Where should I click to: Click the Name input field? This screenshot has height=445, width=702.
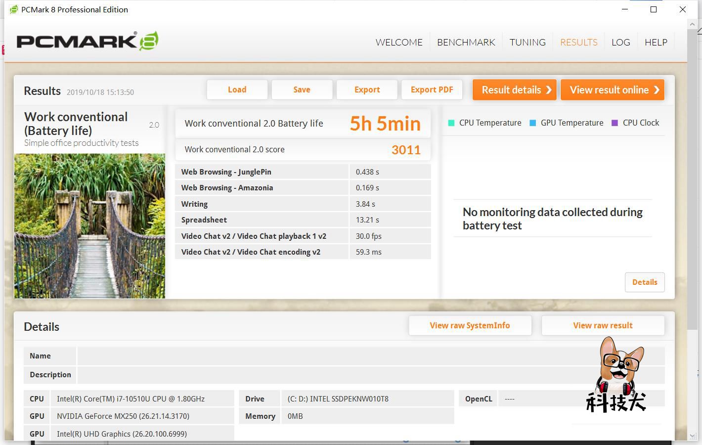[371, 356]
